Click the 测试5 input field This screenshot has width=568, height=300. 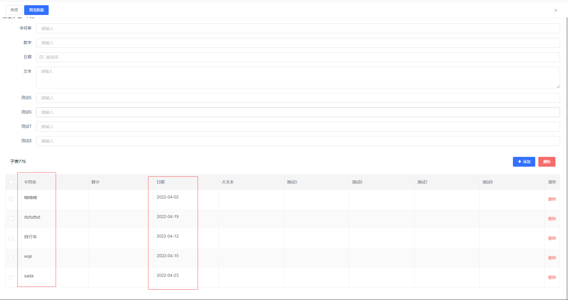pos(297,98)
